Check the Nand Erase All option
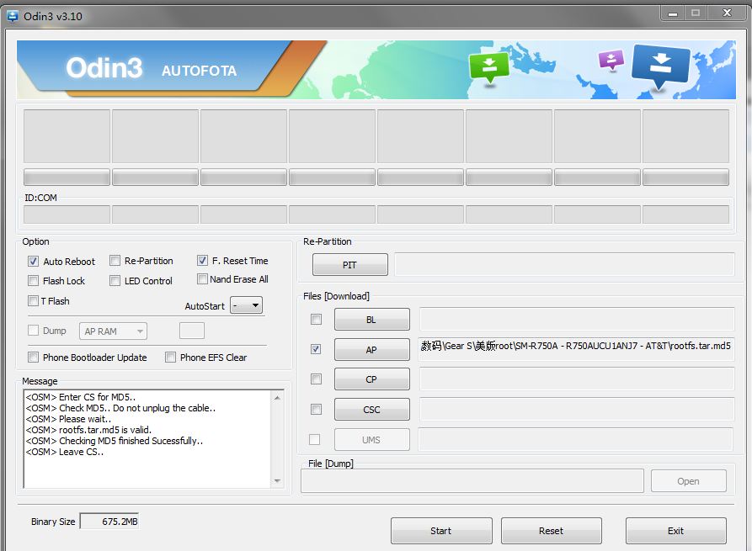The image size is (752, 551). click(x=202, y=278)
